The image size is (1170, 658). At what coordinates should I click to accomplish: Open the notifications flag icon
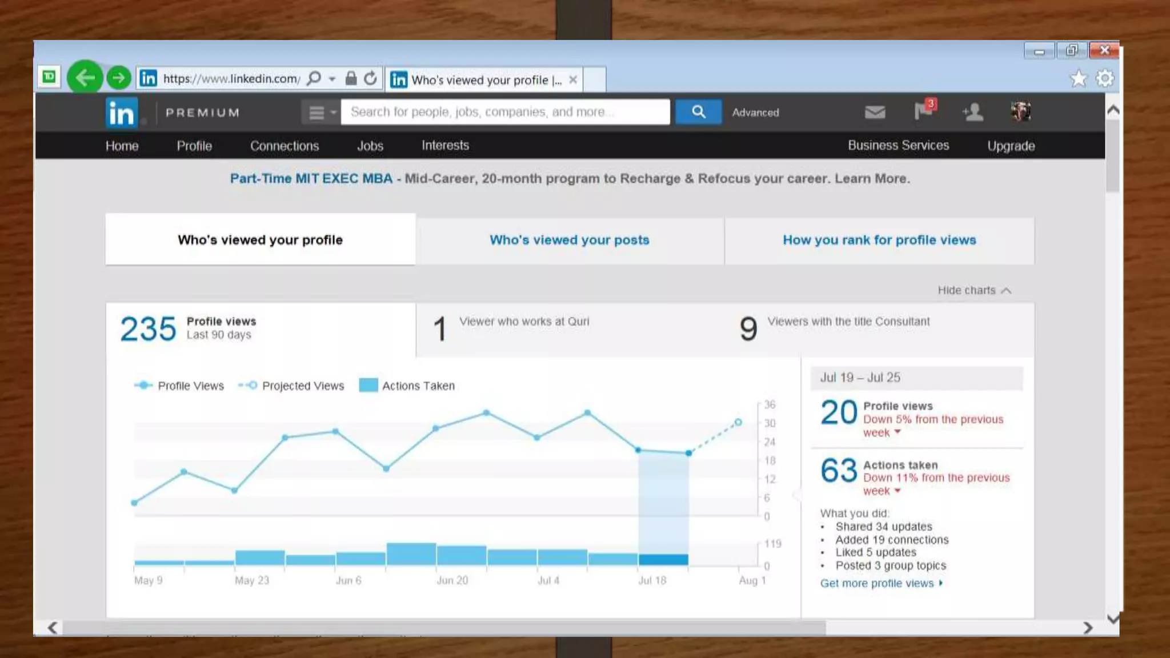pyautogui.click(x=923, y=110)
